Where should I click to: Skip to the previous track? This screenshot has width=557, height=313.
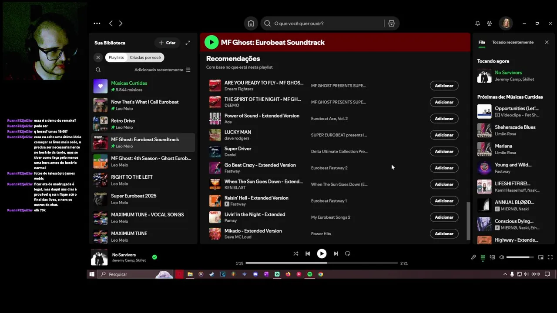click(308, 253)
